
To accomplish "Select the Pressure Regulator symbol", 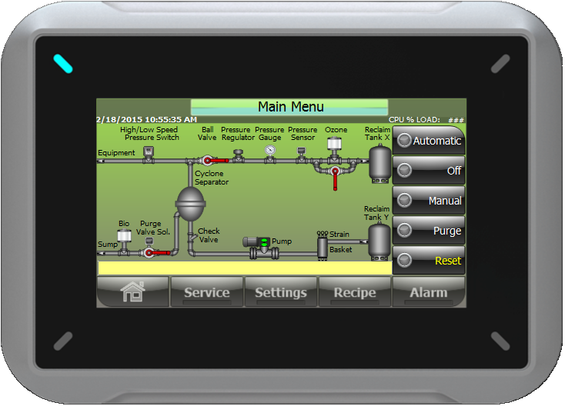I will (238, 154).
